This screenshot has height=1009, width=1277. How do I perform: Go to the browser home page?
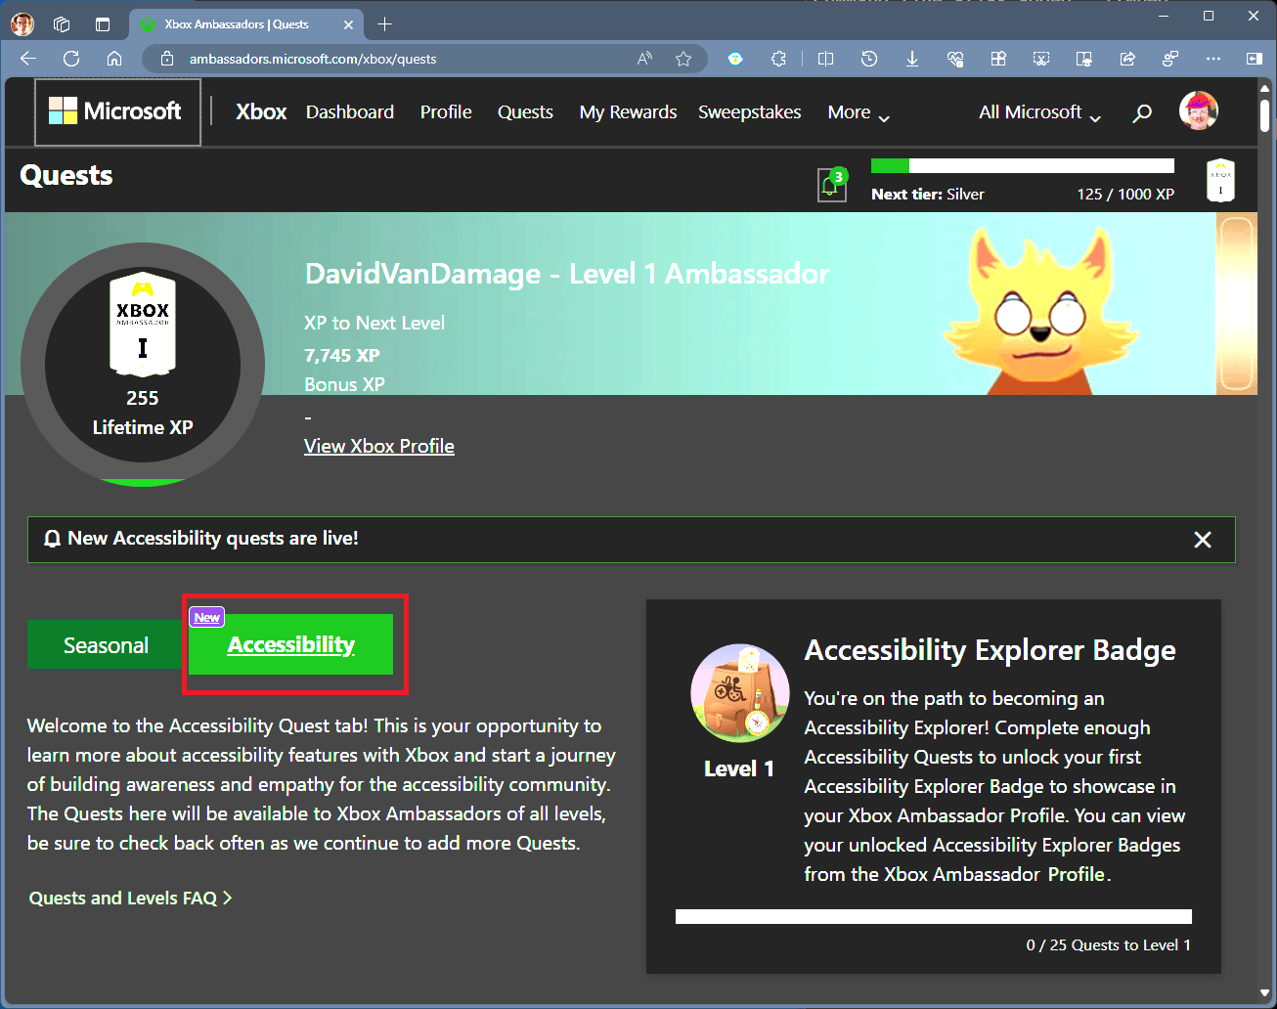point(114,59)
